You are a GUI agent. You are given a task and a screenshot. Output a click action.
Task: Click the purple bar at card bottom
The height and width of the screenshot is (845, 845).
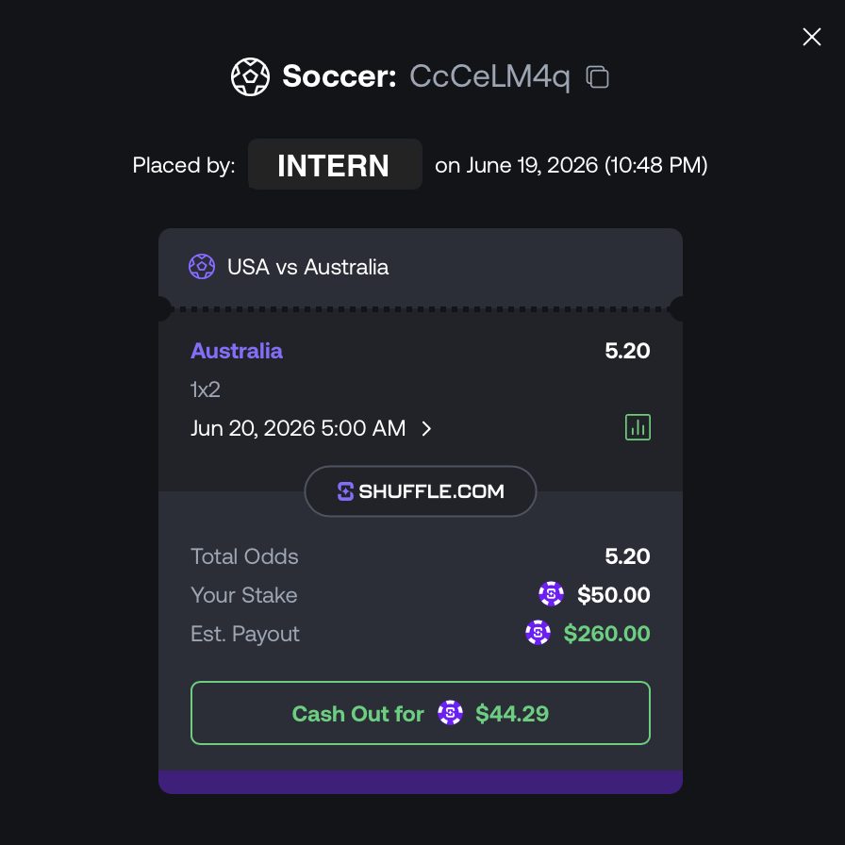click(x=421, y=782)
